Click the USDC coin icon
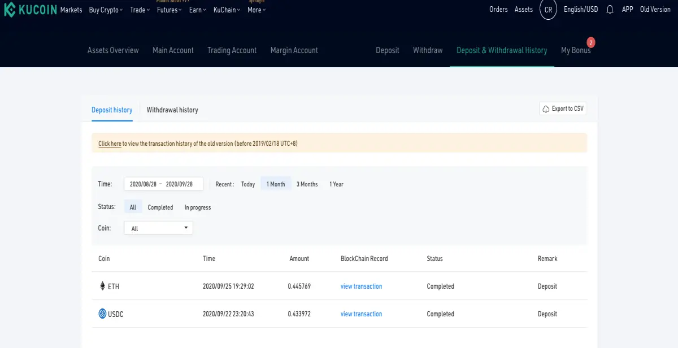The image size is (678, 348). coord(102,314)
